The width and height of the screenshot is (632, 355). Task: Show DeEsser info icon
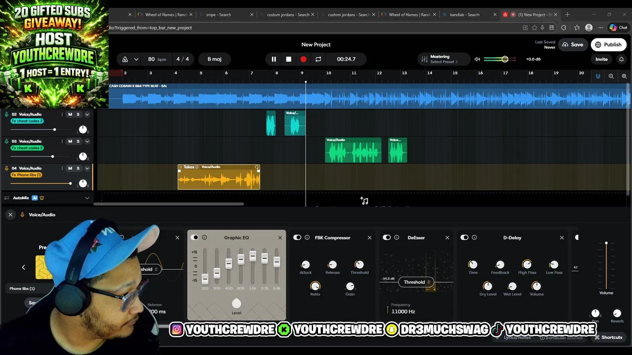[x=396, y=238]
